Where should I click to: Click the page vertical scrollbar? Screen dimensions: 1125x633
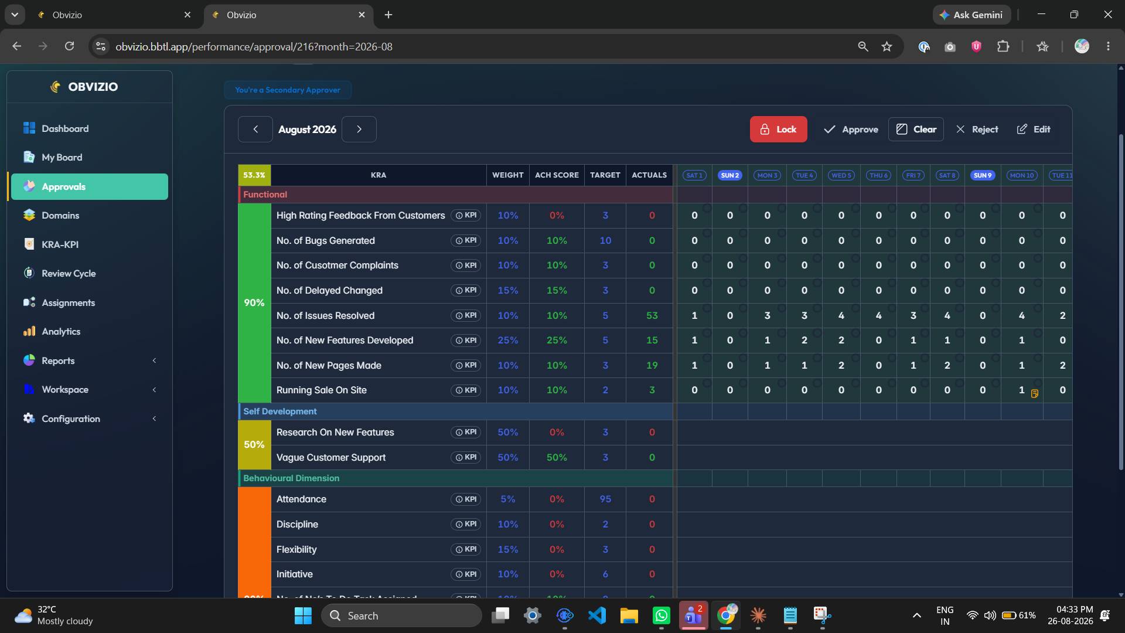pos(1121,302)
